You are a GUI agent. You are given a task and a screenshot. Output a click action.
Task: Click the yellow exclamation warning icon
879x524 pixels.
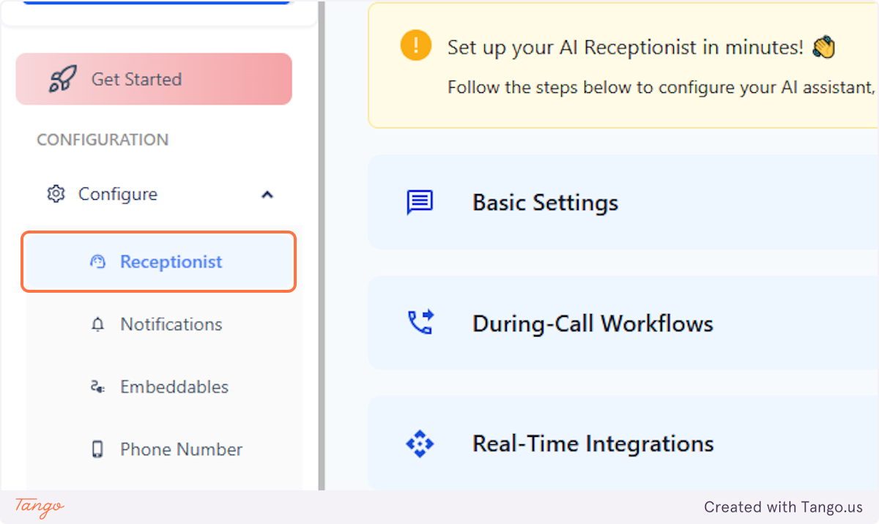click(415, 45)
